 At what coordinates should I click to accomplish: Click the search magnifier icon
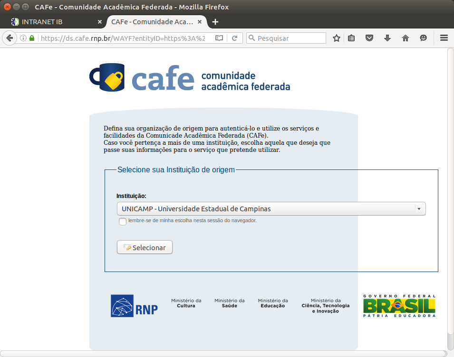pyautogui.click(x=251, y=38)
